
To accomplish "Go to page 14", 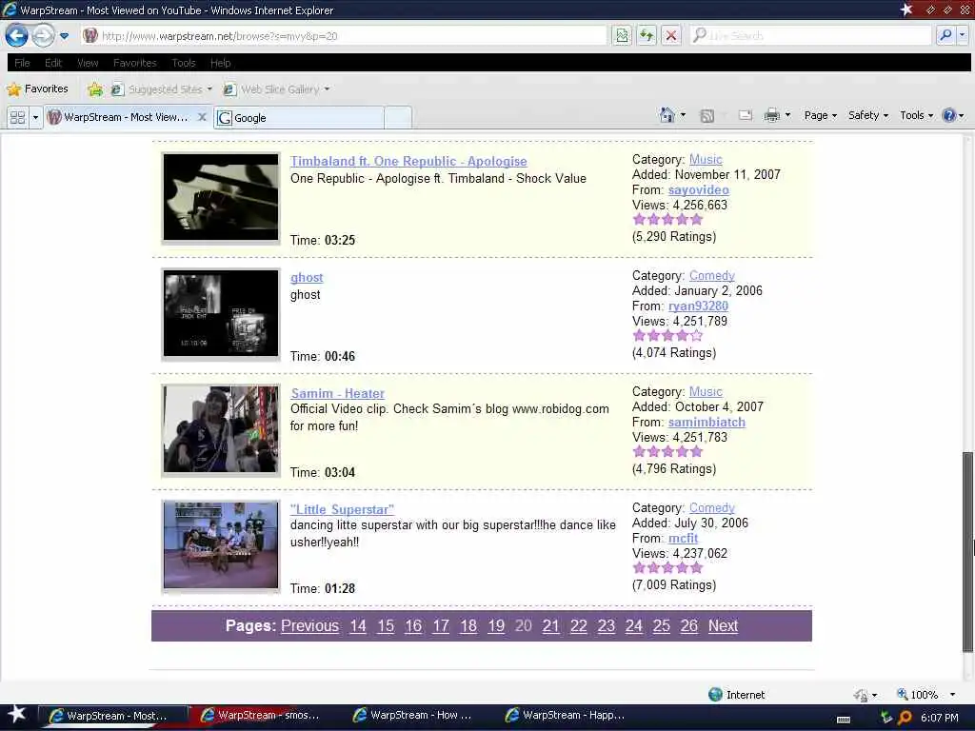I will pyautogui.click(x=358, y=626).
